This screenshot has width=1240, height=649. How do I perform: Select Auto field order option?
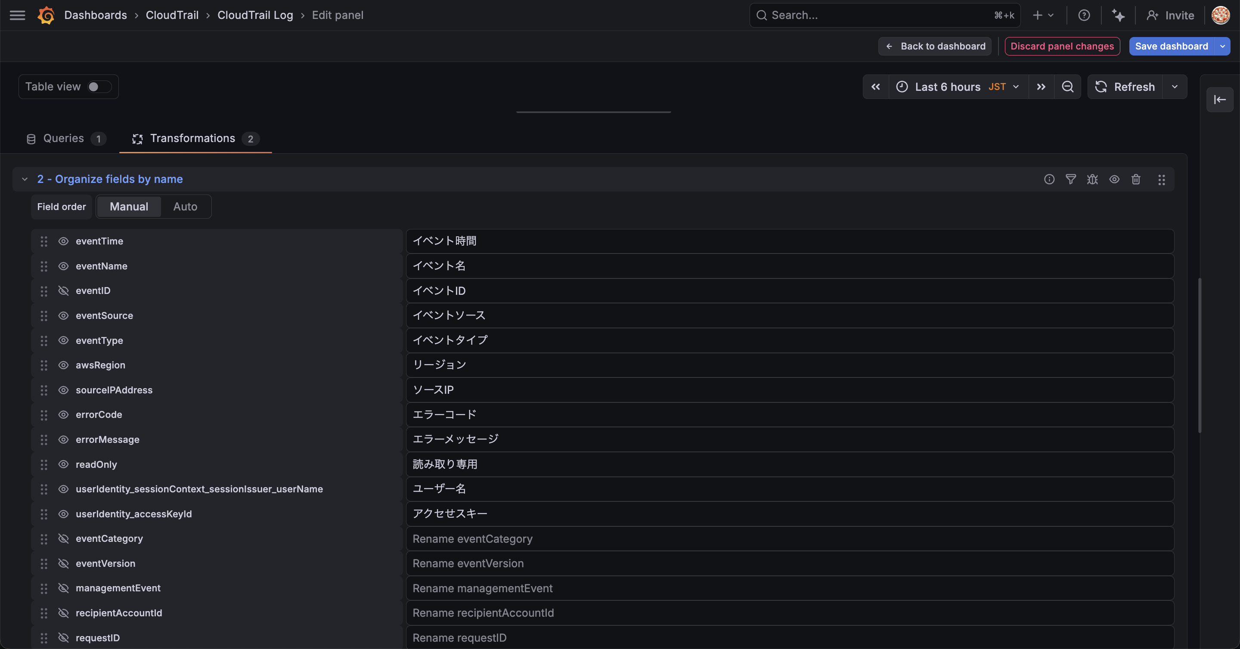[185, 207]
